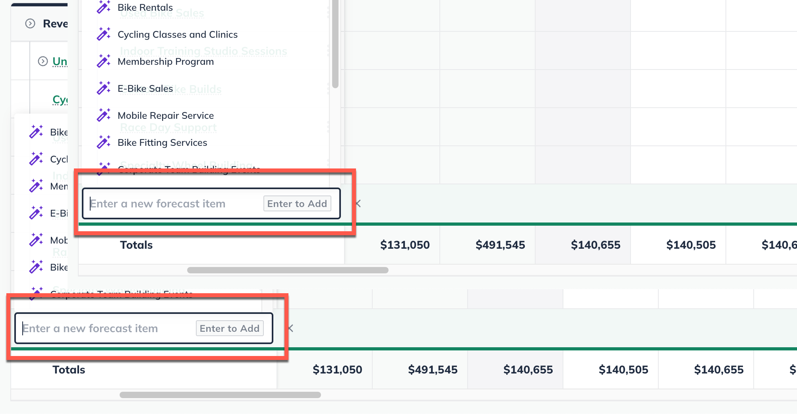This screenshot has height=414, width=797.
Task: Click the X beside the lower forecast input
Action: point(290,328)
